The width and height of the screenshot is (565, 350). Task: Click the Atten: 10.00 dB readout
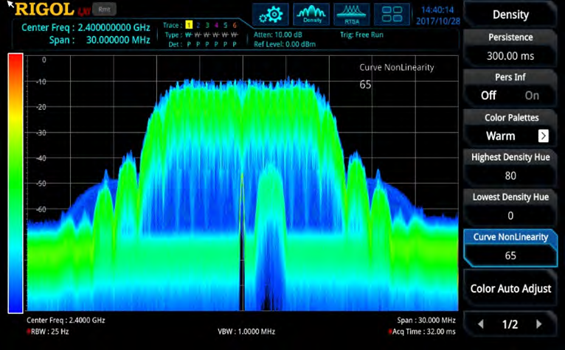[278, 35]
